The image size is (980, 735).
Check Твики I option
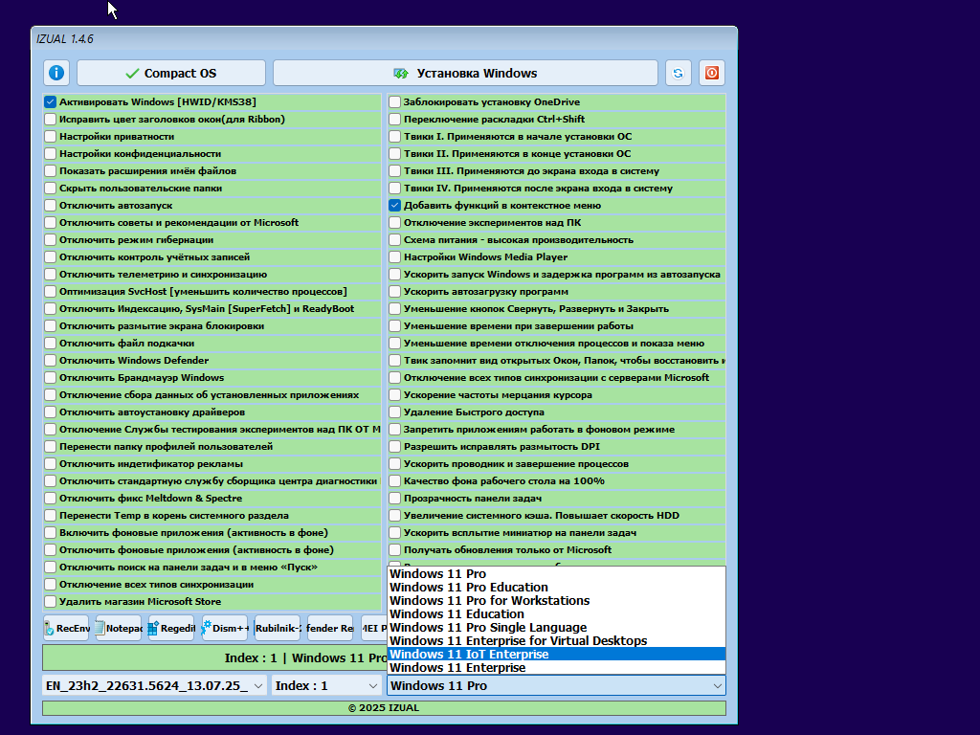pos(395,136)
